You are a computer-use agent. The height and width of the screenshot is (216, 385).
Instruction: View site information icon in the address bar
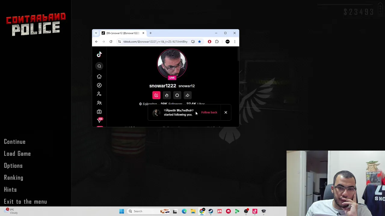[119, 42]
